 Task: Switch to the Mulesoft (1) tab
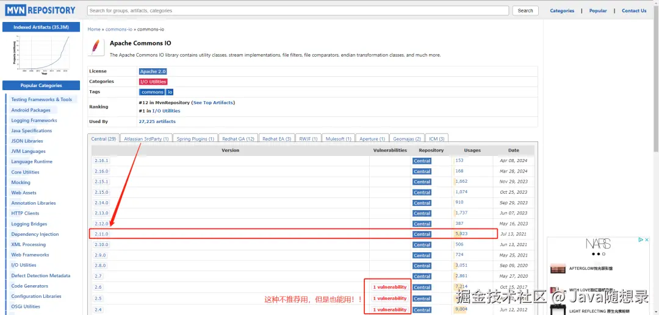338,139
